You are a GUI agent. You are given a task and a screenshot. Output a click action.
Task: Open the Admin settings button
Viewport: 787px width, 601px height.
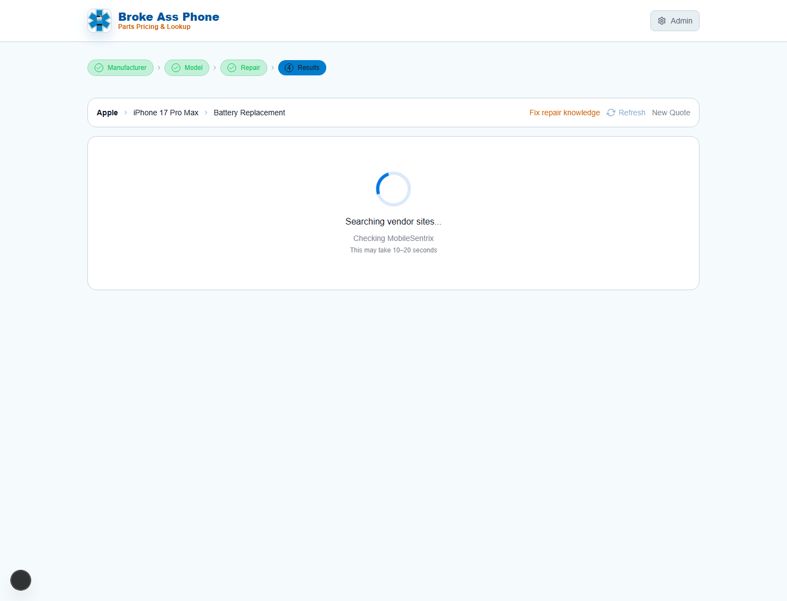point(675,21)
